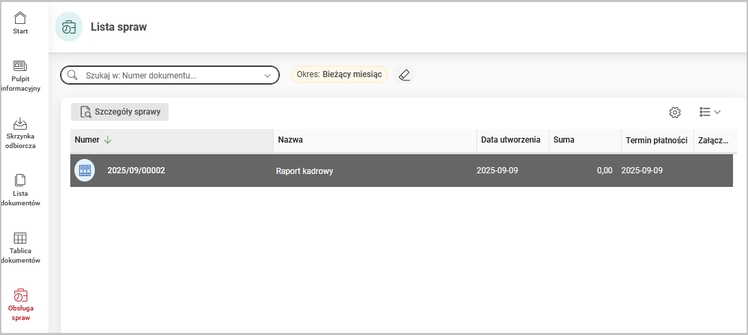Expand the search field dropdown arrow

267,75
